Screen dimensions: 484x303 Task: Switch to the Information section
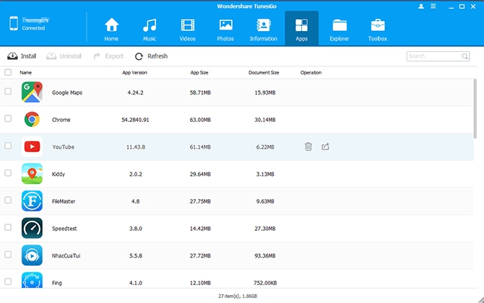click(263, 30)
